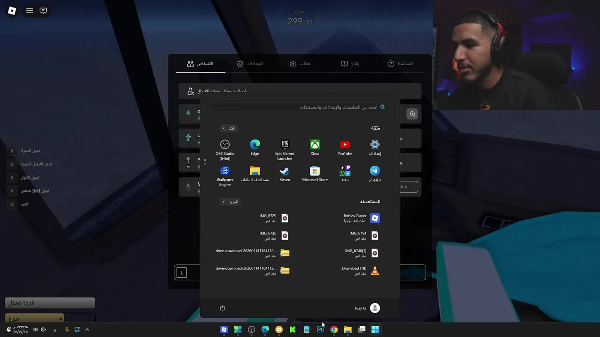
Task: Click the pinned apps page indicator dots
Action: point(205,162)
